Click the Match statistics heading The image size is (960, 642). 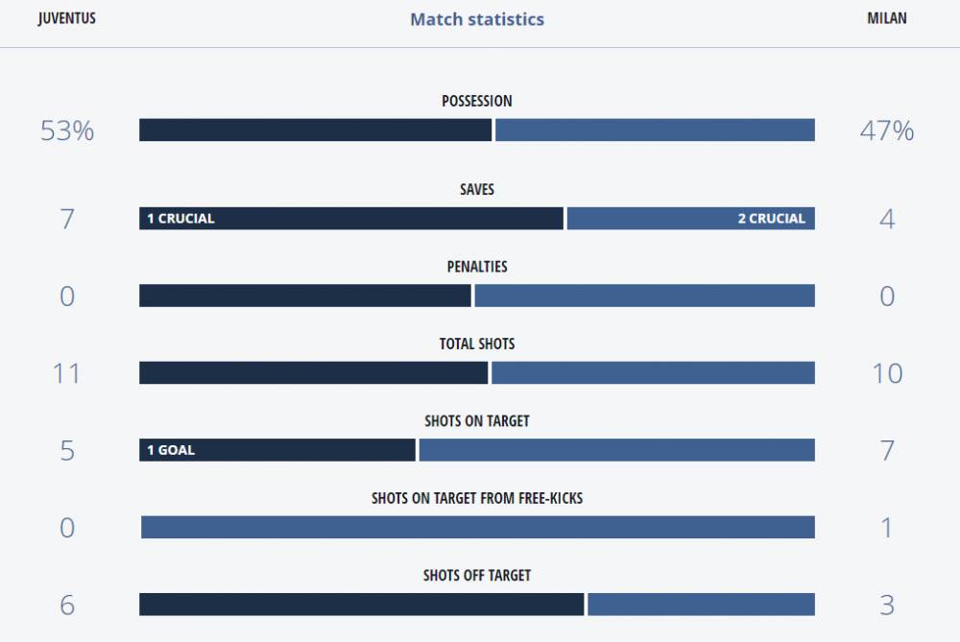coord(477,19)
